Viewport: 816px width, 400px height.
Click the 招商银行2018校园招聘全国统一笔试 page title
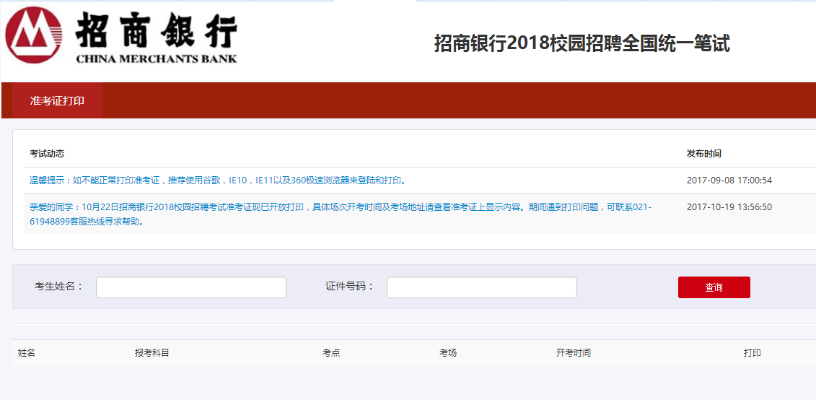click(x=582, y=44)
